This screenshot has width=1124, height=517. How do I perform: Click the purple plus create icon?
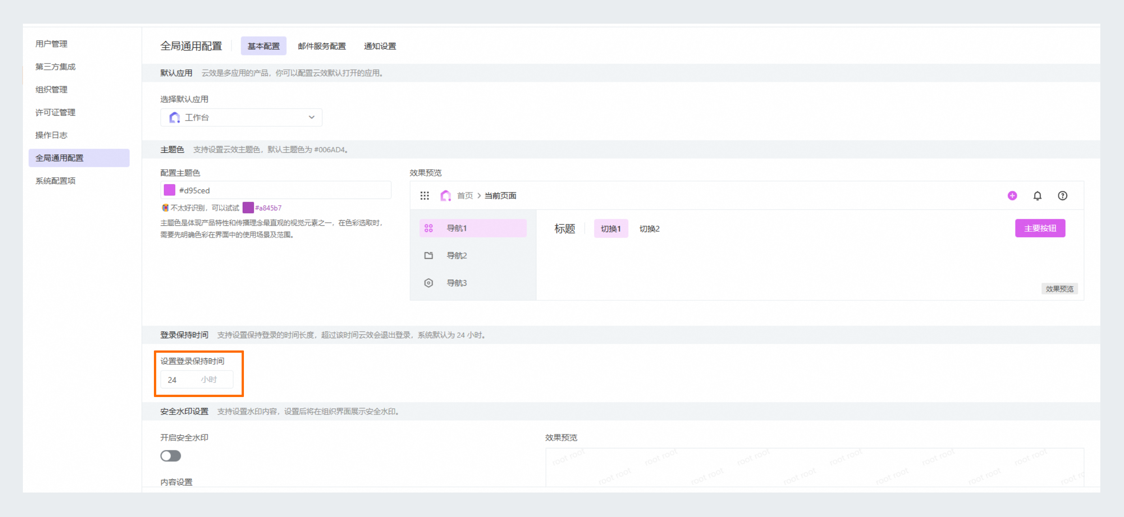point(1012,195)
